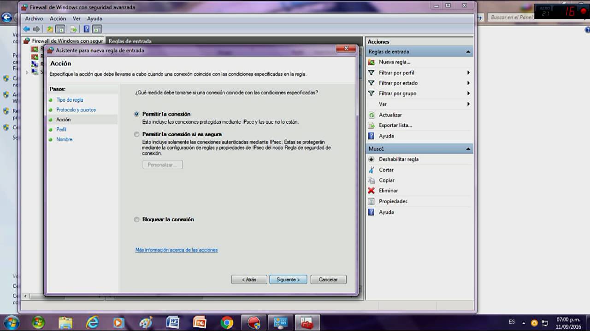Click the red X Eliminar icon

(372, 191)
